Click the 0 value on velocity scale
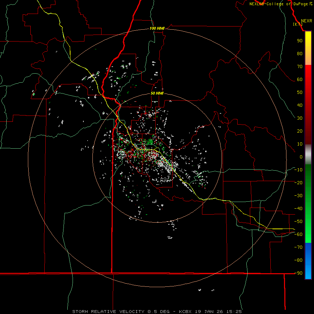The width and height of the screenshot is (314, 314). pyautogui.click(x=301, y=157)
